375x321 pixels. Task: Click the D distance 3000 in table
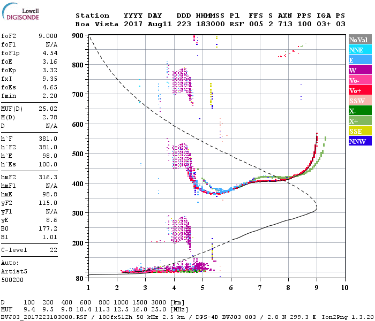[x=159, y=302]
